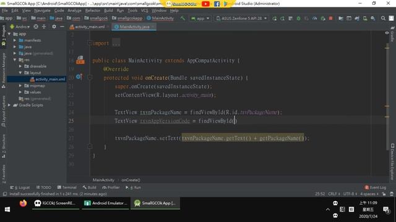Fold the import block with plus toggle
Image resolution: width=396 pixels, height=222 pixels.
pos(89,43)
